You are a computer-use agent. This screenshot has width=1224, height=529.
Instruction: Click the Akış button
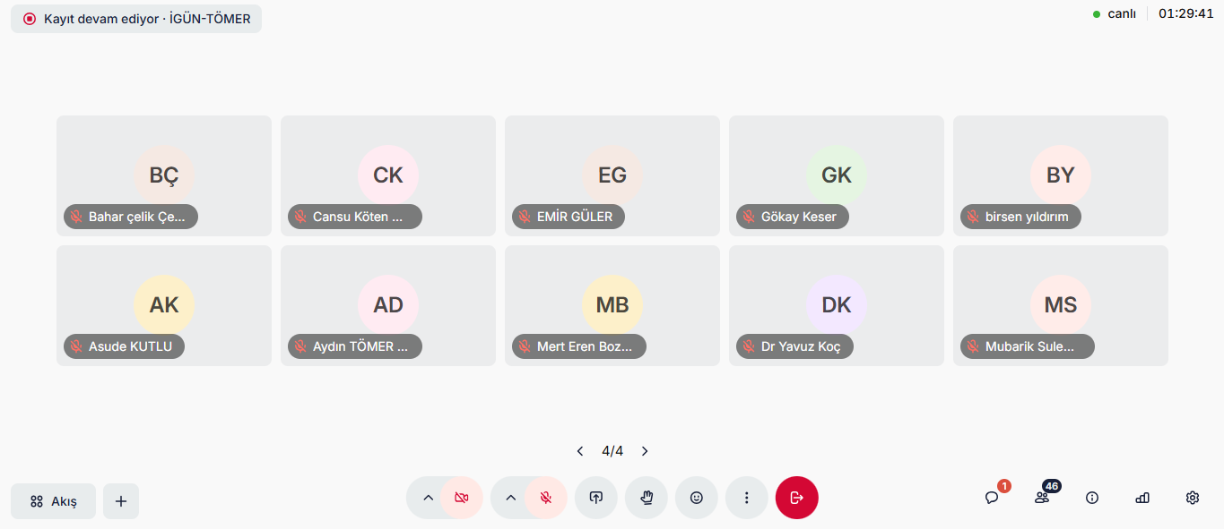54,501
